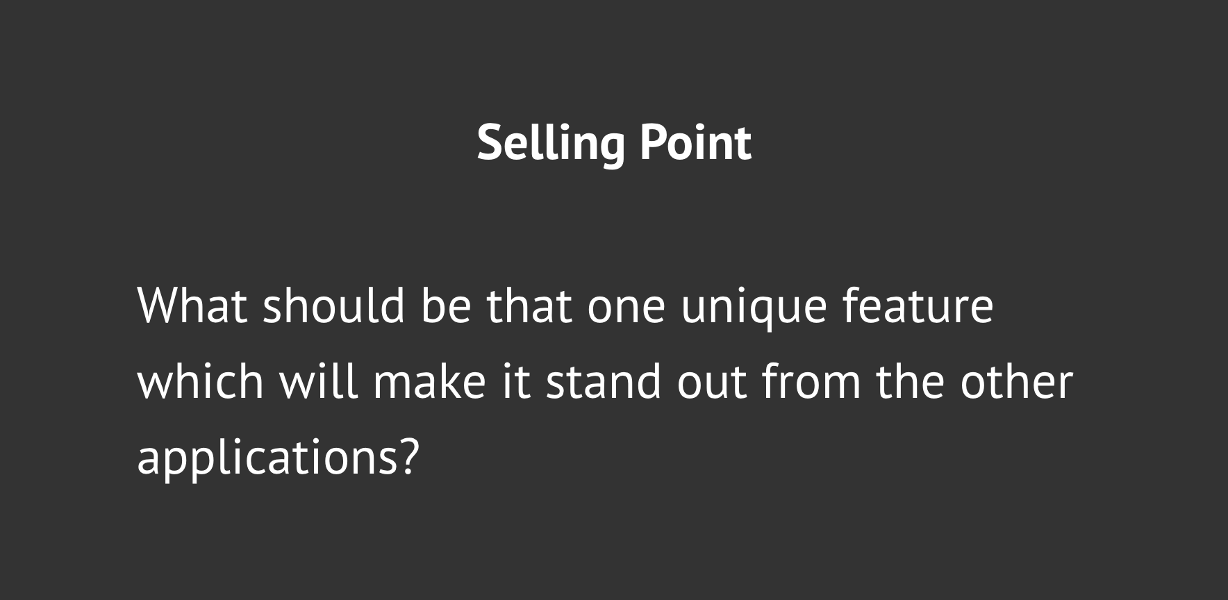
Task: Click the word 'out' in second line
Action: pyautogui.click(x=712, y=383)
